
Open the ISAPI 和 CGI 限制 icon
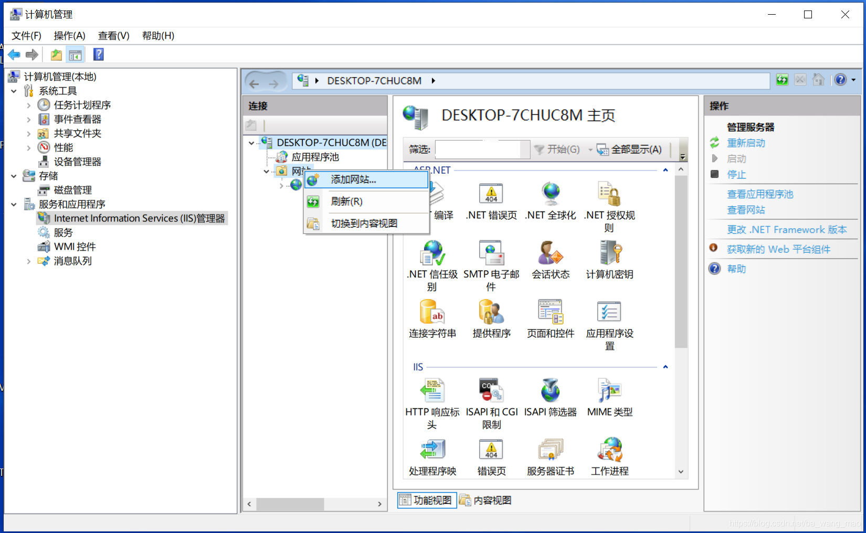[491, 391]
